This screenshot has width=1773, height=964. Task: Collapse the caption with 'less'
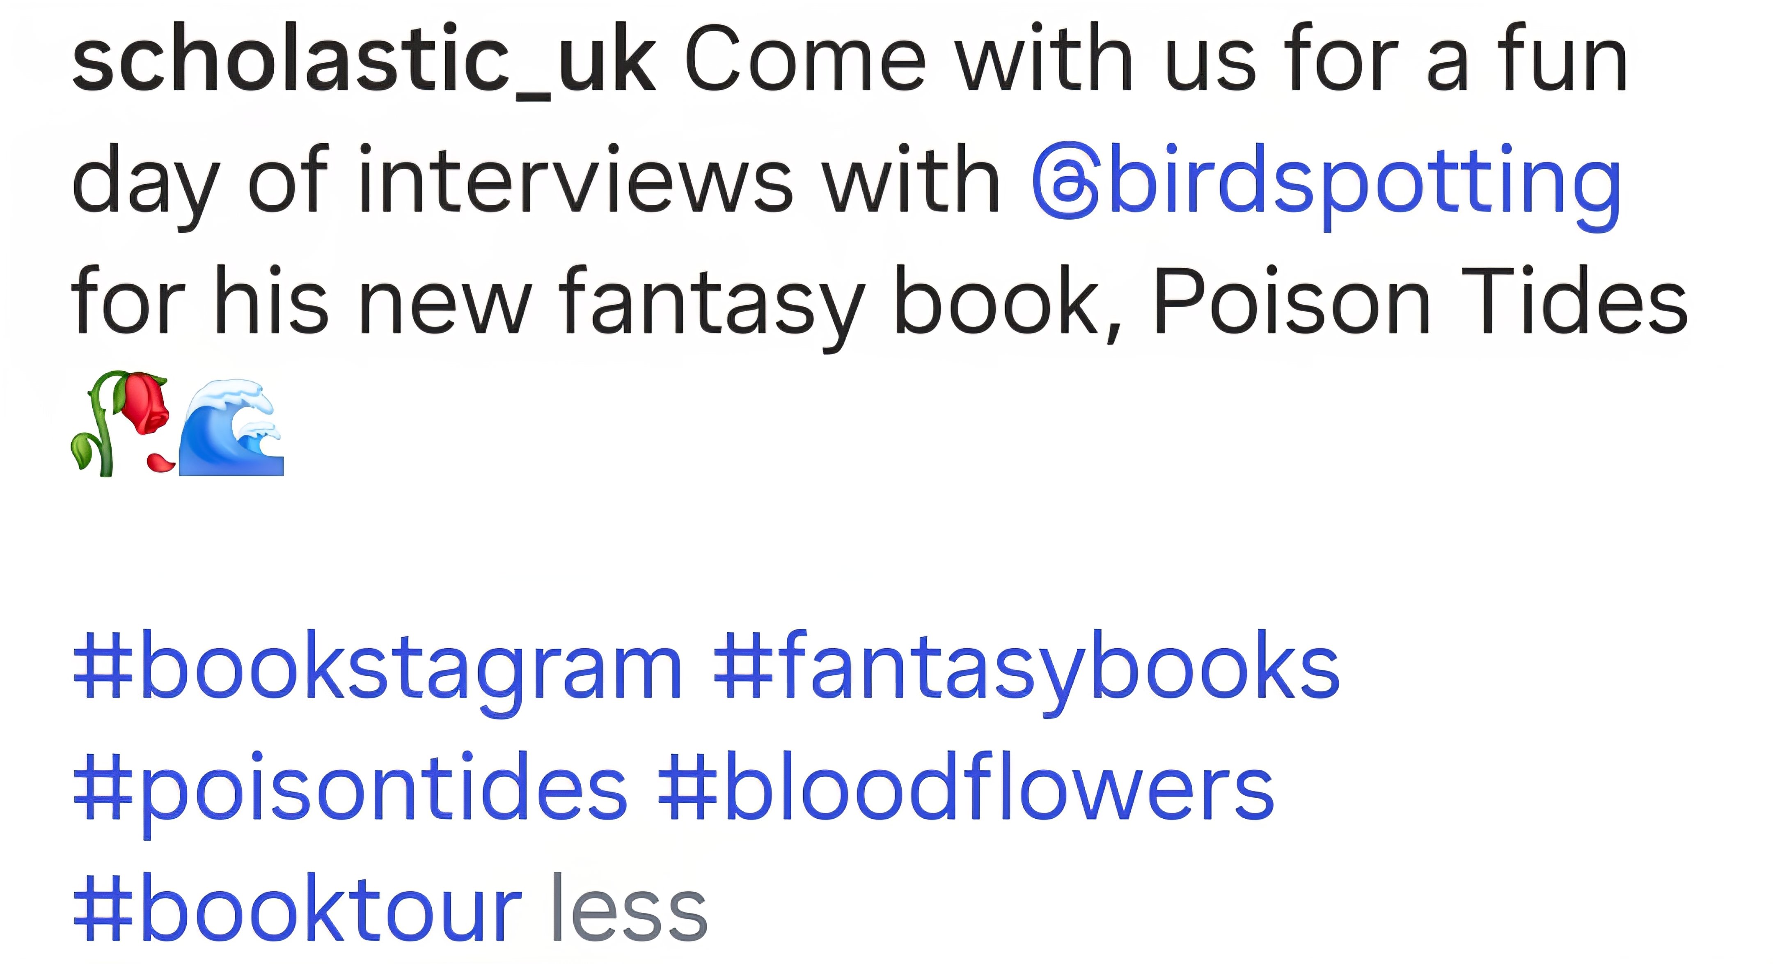(x=630, y=908)
